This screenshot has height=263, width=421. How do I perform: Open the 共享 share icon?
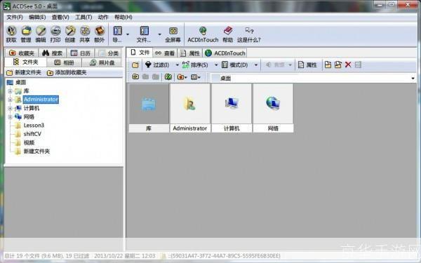[x=85, y=34]
